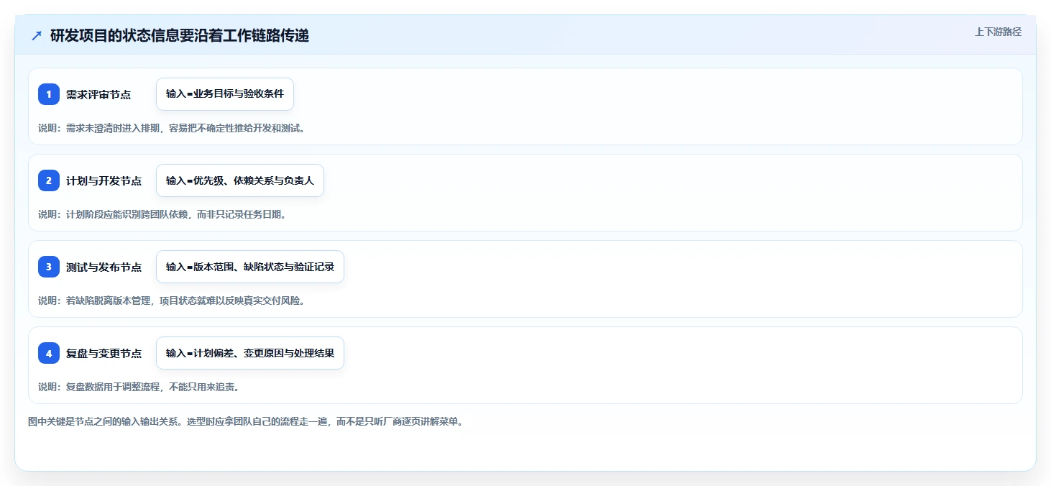This screenshot has height=486, width=1051.
Task: Click the arrow icon beside the header title
Action: (37, 35)
